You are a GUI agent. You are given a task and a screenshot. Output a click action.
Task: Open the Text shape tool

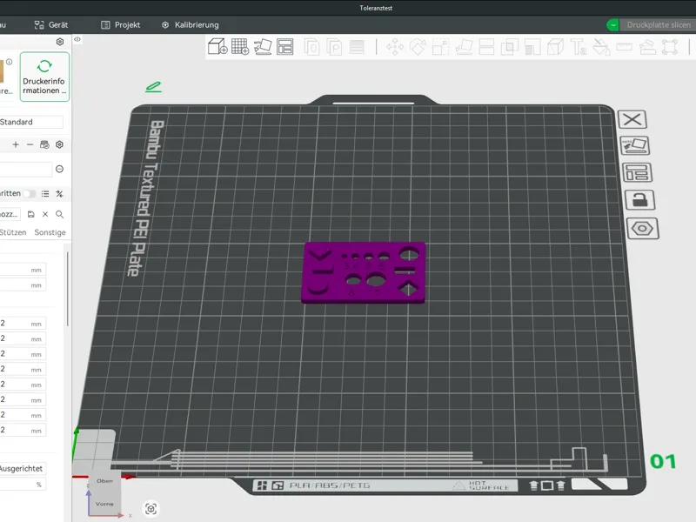point(579,47)
